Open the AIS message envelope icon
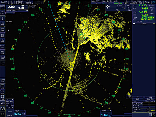 (2, 86)
